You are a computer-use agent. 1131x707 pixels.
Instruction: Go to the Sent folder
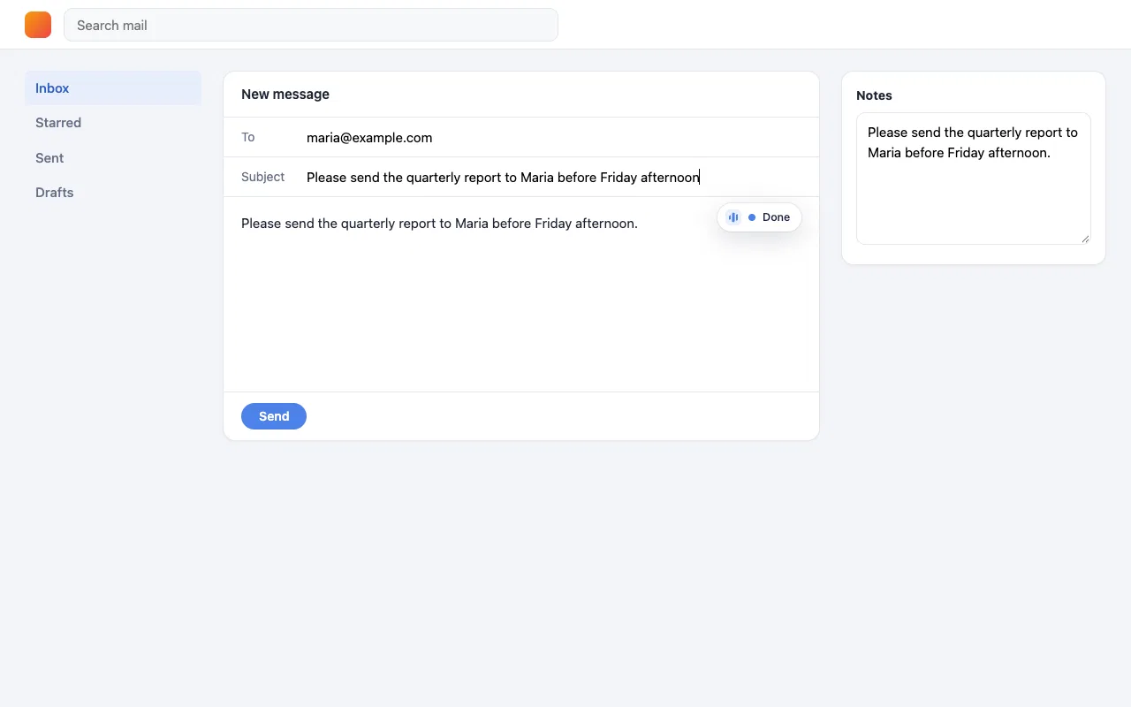pos(113,158)
